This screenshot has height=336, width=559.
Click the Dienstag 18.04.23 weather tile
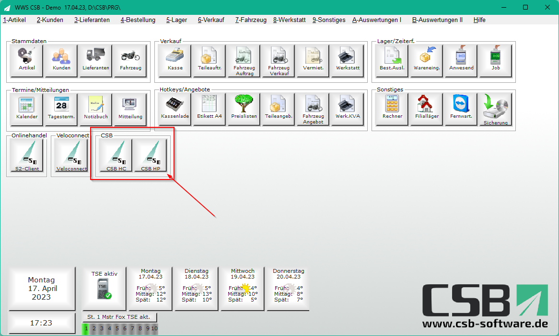click(x=196, y=289)
